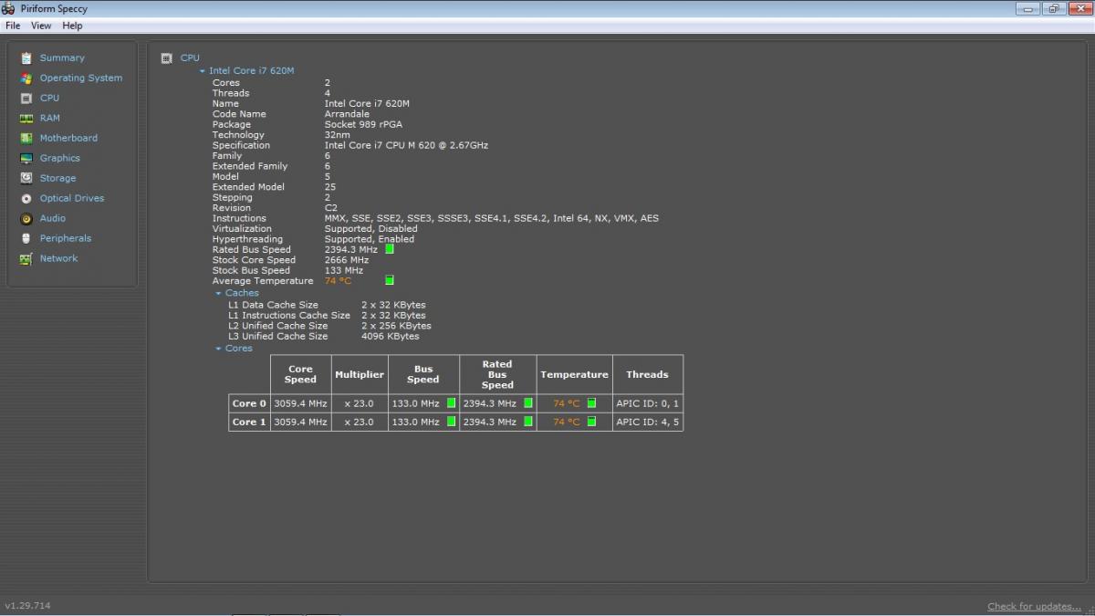The image size is (1095, 616).
Task: Click the 'APIC ID: 0, 1' cell
Action: point(647,403)
